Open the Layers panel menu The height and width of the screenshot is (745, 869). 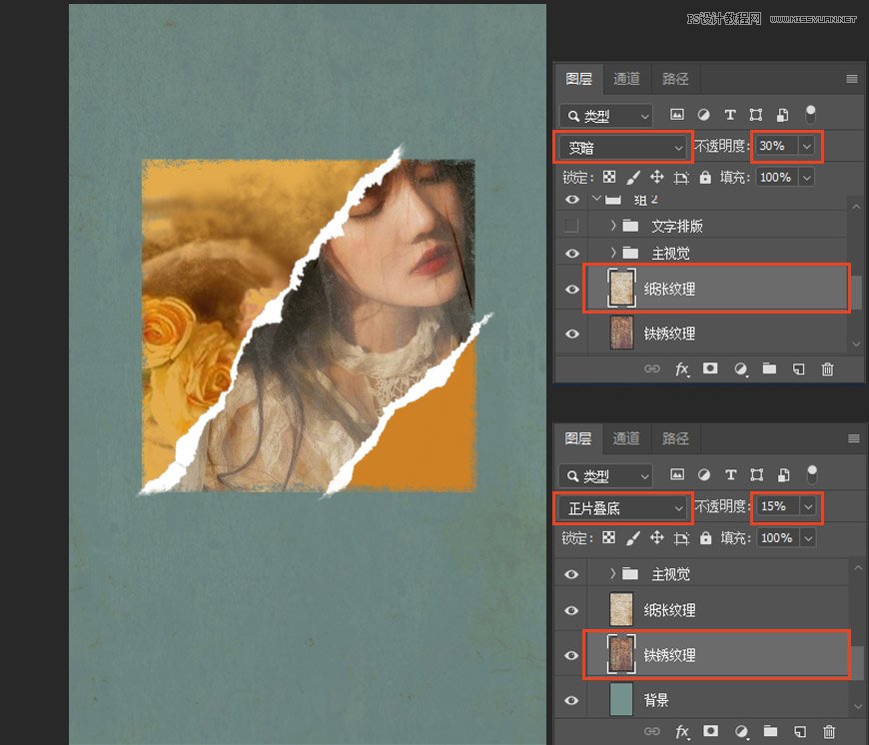coord(852,78)
